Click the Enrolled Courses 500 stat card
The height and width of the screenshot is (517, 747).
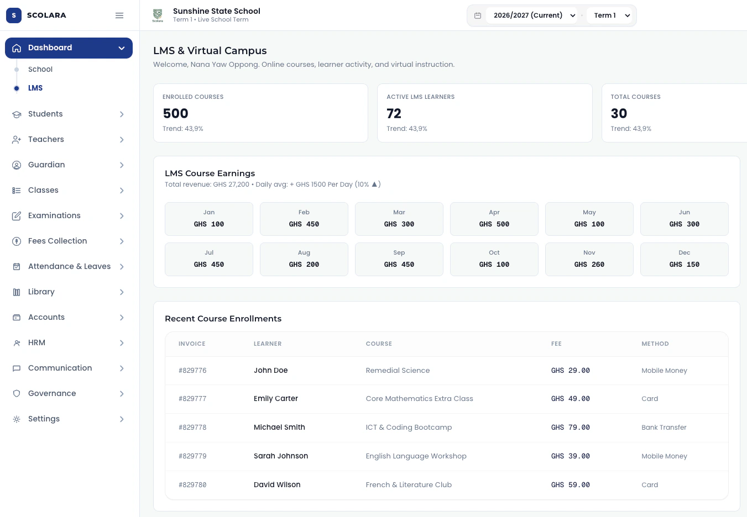(x=260, y=113)
